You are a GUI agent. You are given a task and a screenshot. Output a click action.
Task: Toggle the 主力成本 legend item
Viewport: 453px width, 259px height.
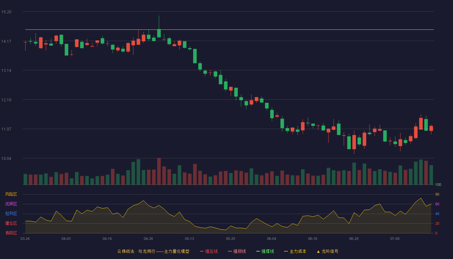click(295, 251)
